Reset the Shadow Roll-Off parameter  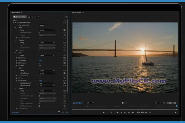pos(64,86)
